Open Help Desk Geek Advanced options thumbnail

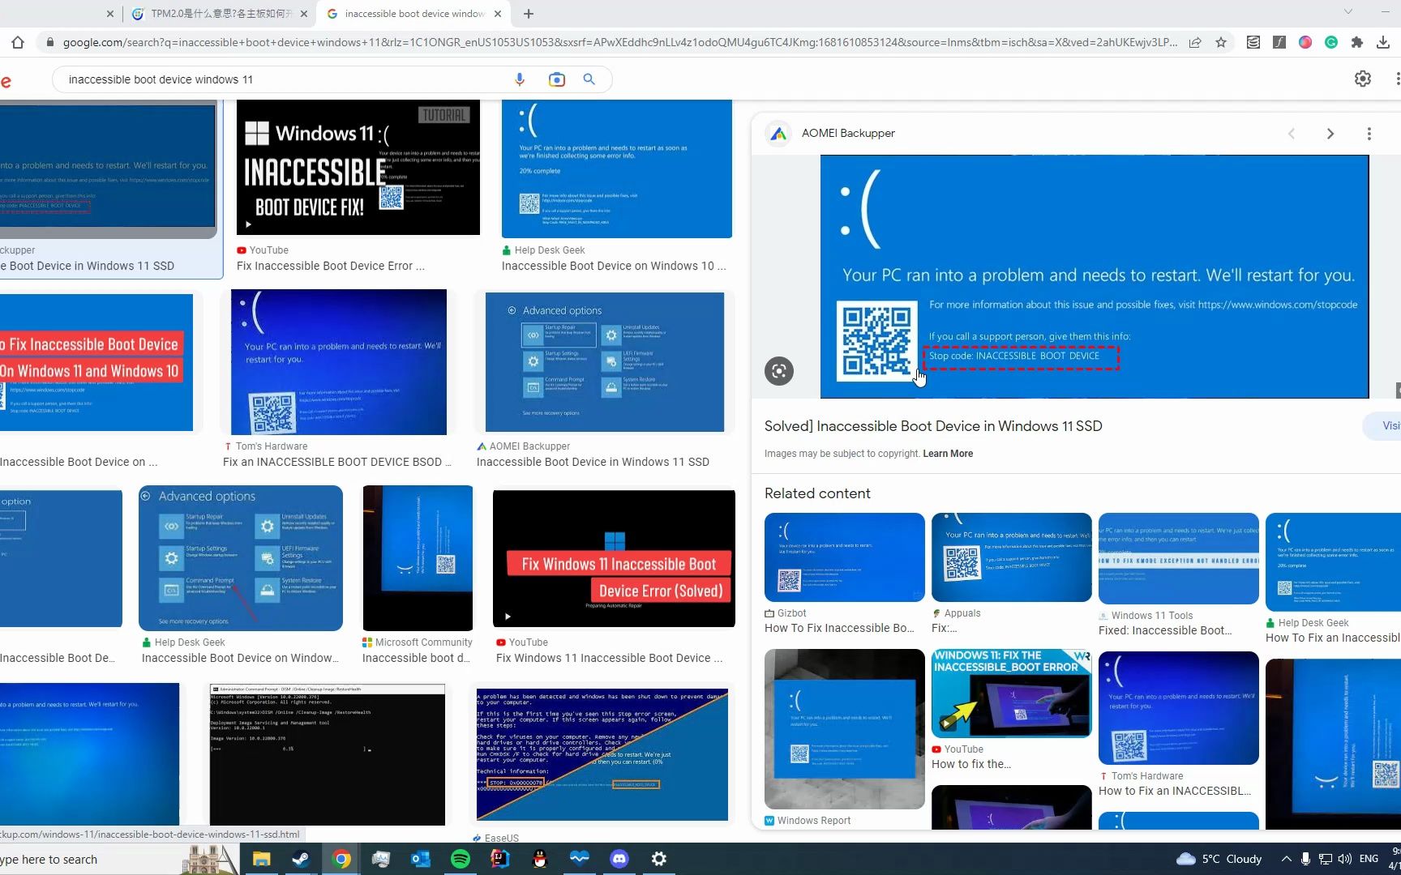point(241,558)
